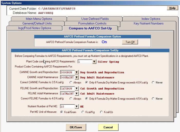Click the System Options title bar

click(90, 3)
